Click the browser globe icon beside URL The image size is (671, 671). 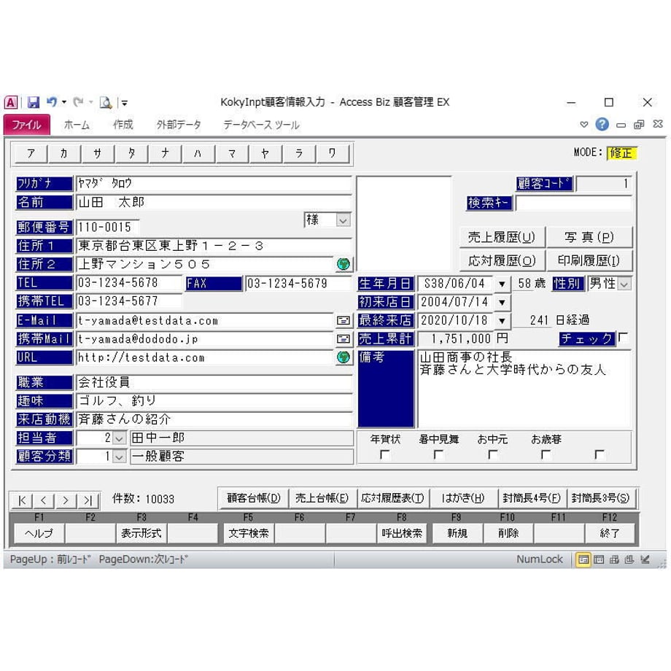point(344,357)
